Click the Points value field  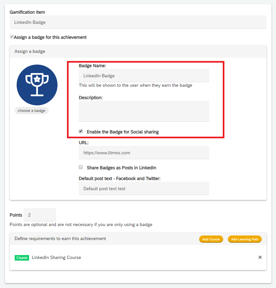tap(40, 215)
